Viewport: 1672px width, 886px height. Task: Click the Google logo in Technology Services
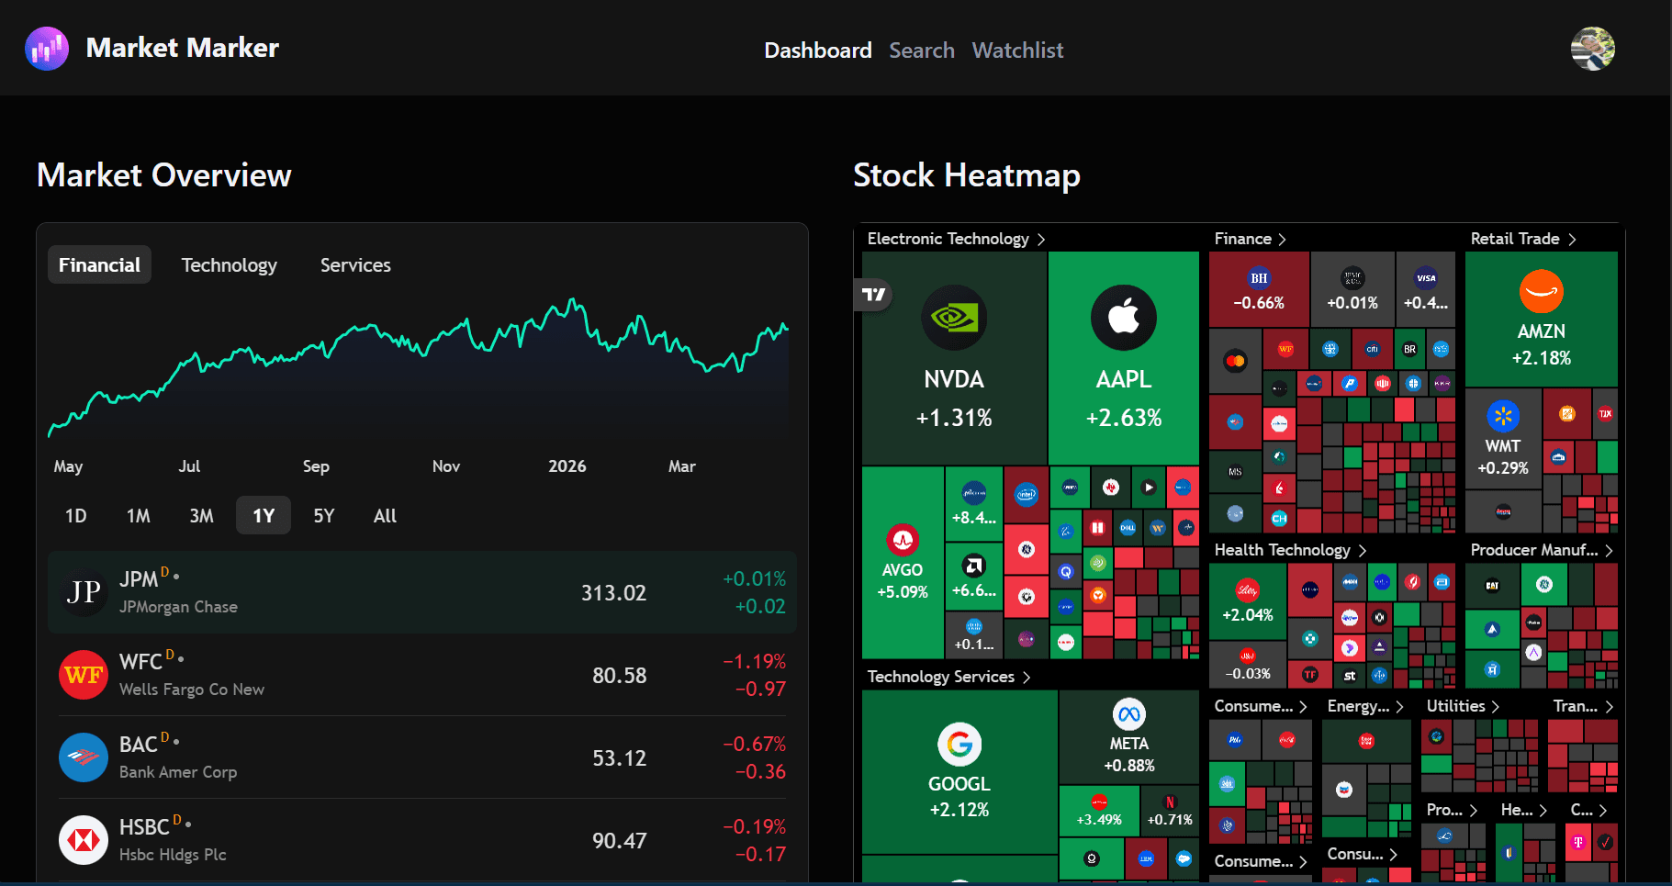click(959, 745)
